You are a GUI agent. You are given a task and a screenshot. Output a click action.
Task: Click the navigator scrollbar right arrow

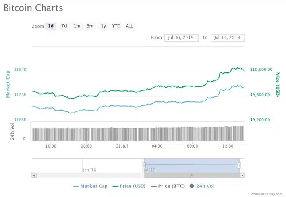242,176
